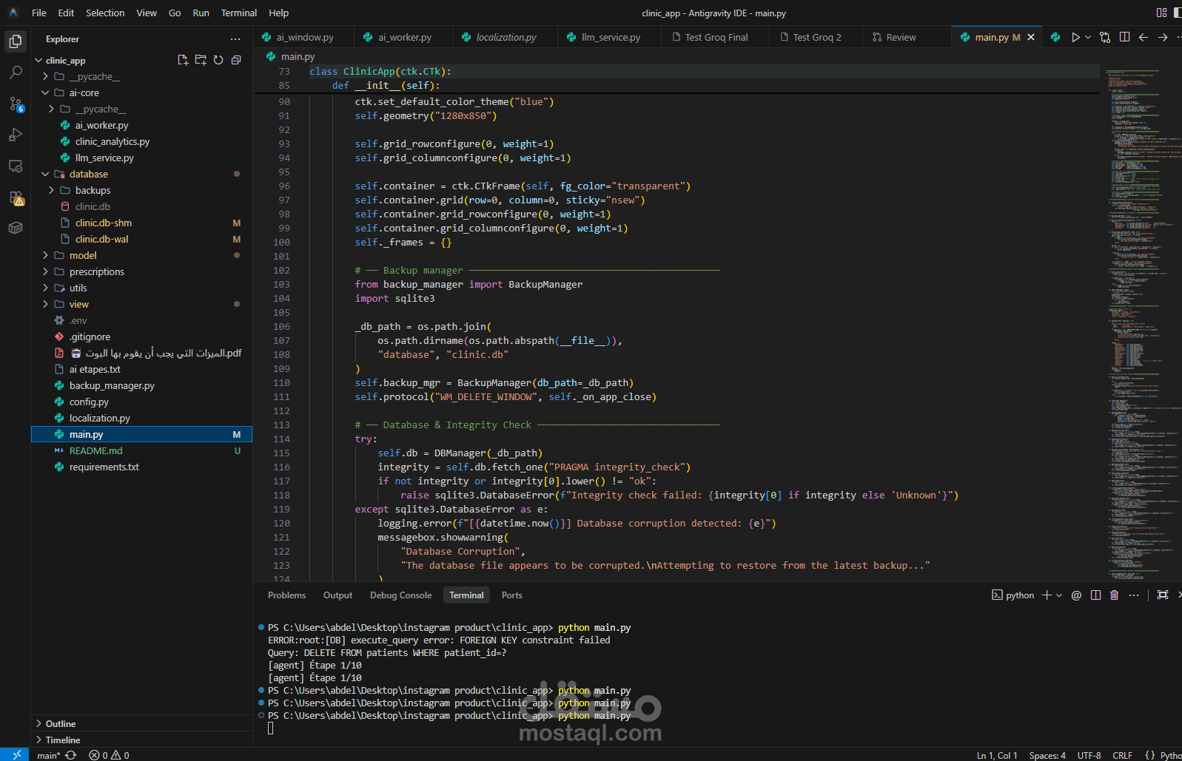Split the editor to the right
Screen dimensions: 1182x761
[1124, 37]
